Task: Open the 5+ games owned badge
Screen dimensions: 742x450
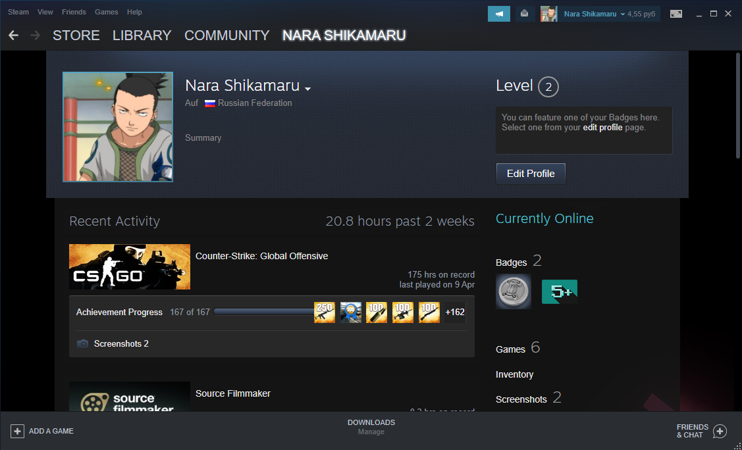Action: click(560, 291)
